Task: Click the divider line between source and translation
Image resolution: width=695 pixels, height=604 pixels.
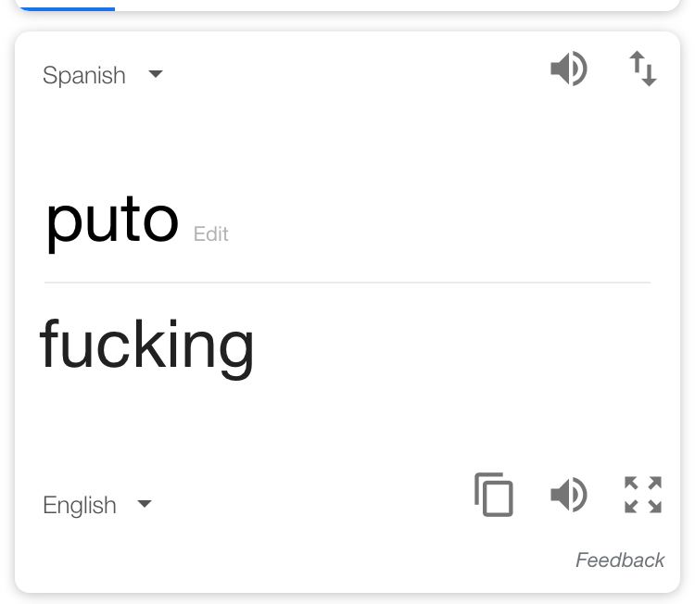Action: point(347,282)
